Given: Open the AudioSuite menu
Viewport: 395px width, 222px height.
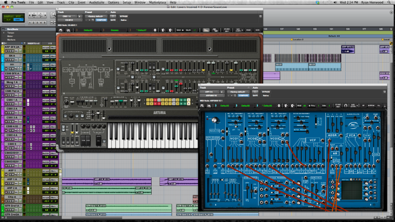Looking at the screenshot, I should pos(96,2).
